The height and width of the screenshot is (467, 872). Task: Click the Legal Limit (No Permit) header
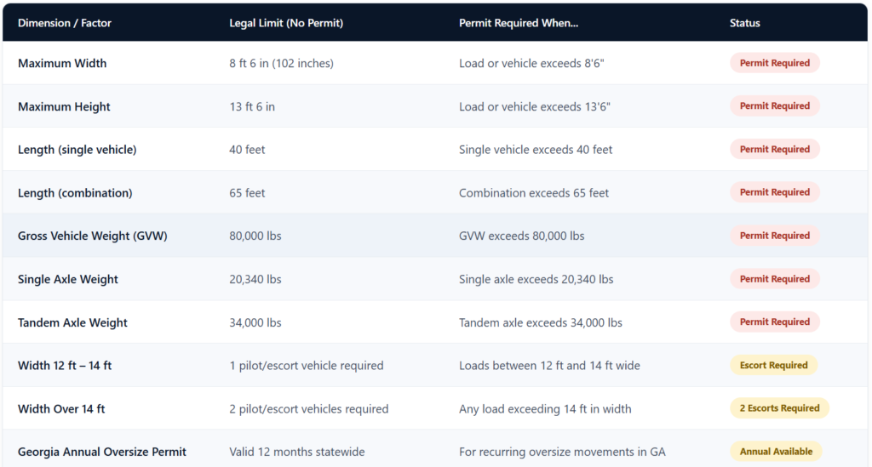[x=286, y=23]
